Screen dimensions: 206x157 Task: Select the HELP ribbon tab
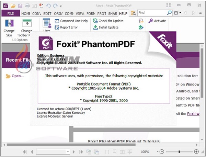coord(123,13)
